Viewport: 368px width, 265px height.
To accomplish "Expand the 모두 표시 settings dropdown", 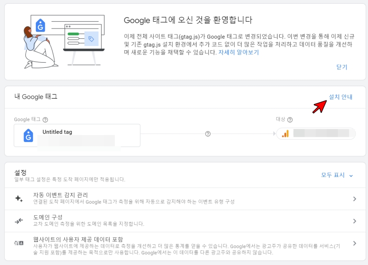I will coord(337,175).
